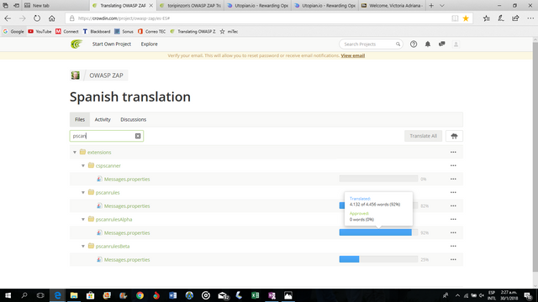Open the Windows Start menu
The image size is (538, 302).
click(x=8, y=295)
